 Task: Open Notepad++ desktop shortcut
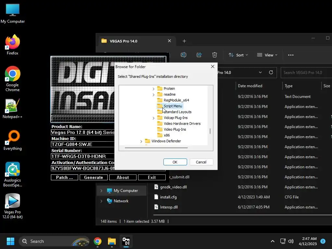pyautogui.click(x=13, y=108)
